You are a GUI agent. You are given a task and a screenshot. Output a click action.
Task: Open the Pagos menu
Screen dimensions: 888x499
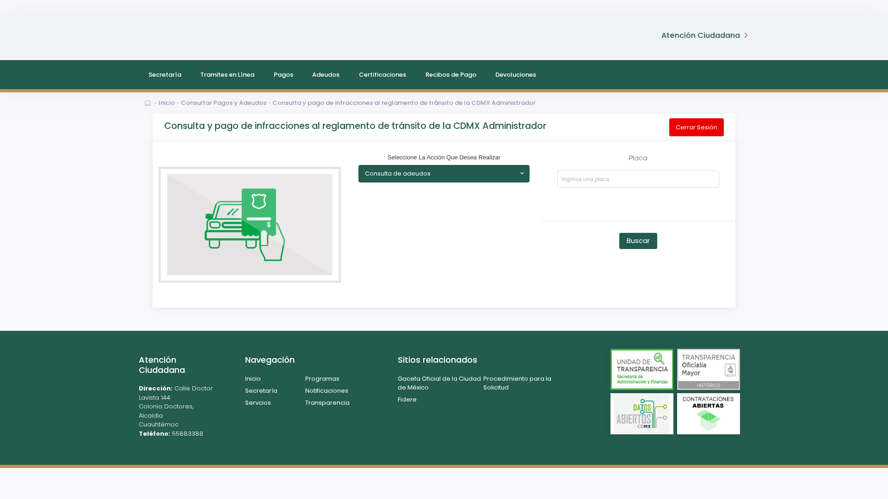(x=284, y=75)
